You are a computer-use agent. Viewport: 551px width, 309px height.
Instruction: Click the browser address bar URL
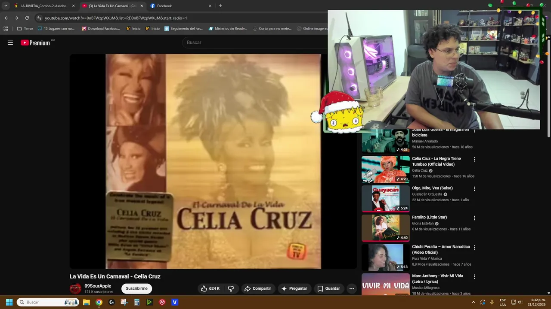[116, 18]
